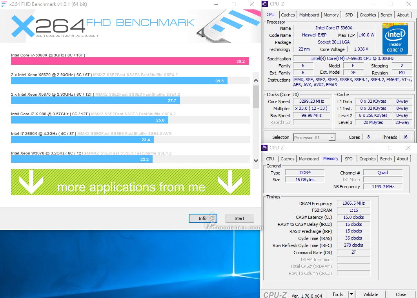Click the Xeon X5670 27.7 result bar

click(x=95, y=100)
